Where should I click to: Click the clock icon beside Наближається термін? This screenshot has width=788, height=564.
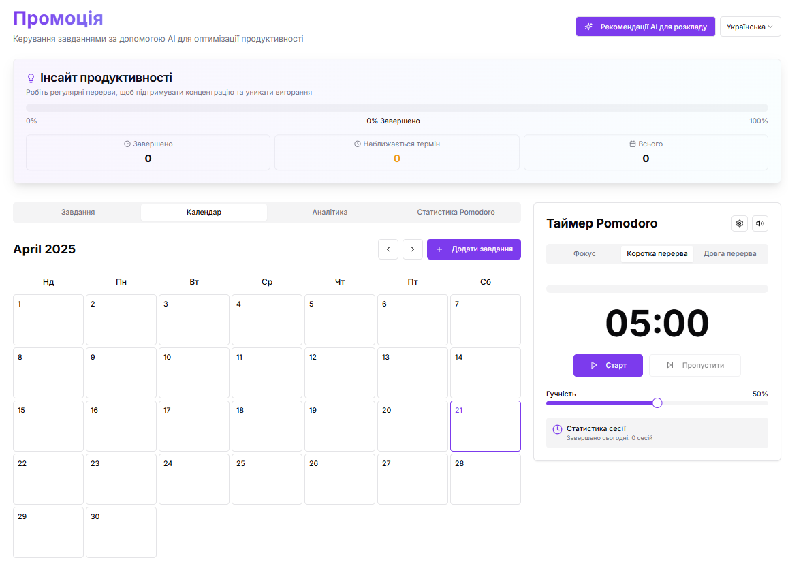[x=358, y=144]
